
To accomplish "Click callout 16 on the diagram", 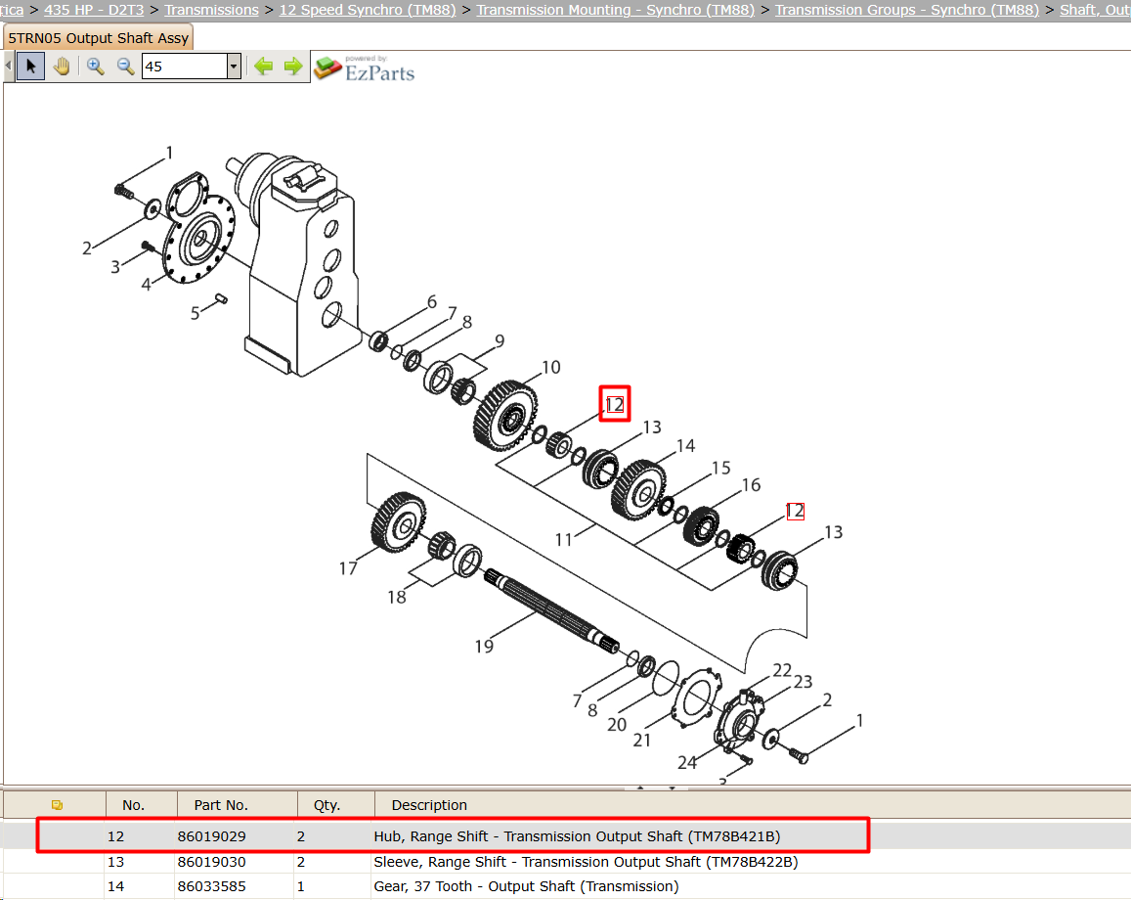I will pyautogui.click(x=751, y=485).
